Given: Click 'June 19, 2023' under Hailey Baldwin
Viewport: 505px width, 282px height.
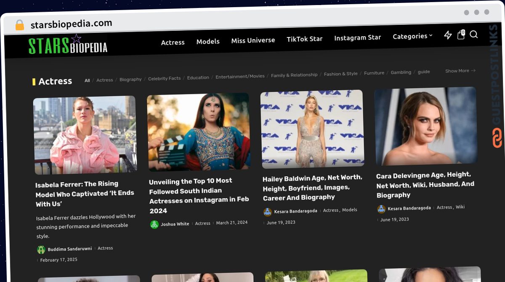Looking at the screenshot, I should [281, 222].
